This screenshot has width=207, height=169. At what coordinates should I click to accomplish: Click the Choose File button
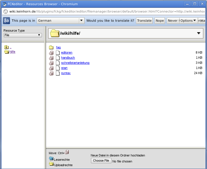(x=101, y=160)
